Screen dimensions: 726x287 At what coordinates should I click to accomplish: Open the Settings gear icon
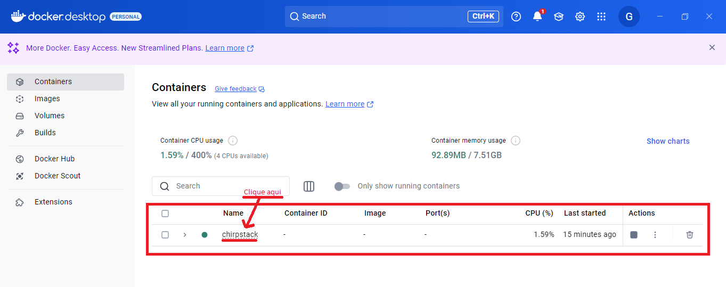pyautogui.click(x=580, y=17)
